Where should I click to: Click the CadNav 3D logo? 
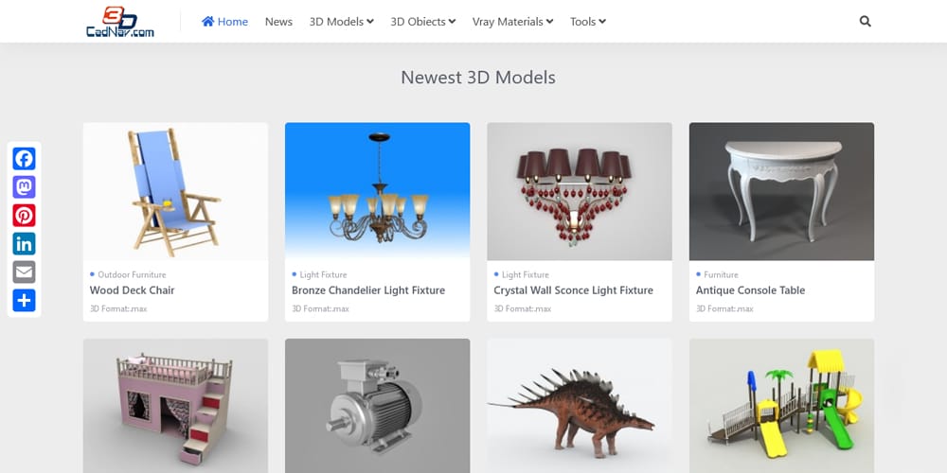[119, 22]
